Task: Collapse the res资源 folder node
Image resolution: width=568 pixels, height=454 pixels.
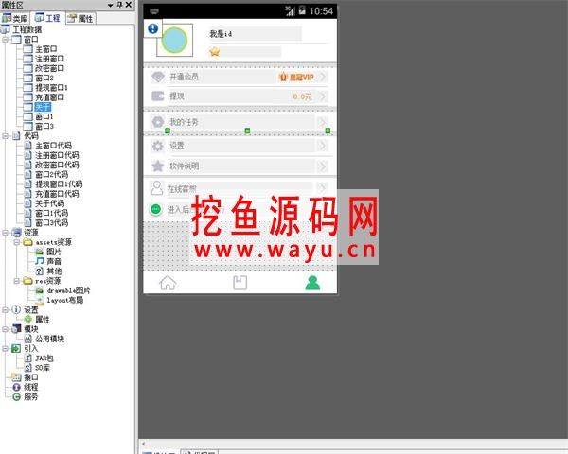Action: click(16, 281)
